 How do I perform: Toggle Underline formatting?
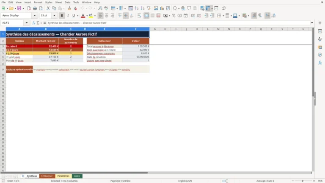(x=73, y=16)
